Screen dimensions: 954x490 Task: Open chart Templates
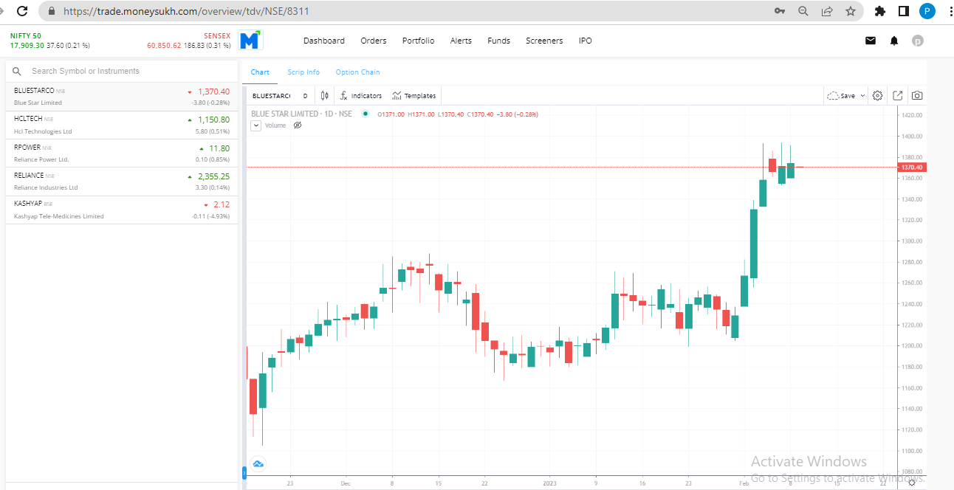pyautogui.click(x=413, y=95)
